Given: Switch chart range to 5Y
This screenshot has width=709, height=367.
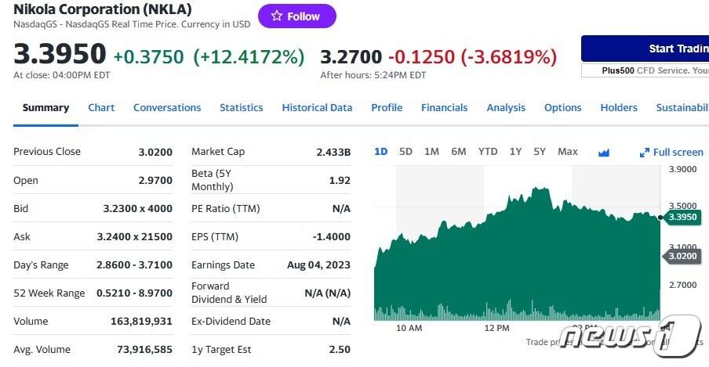Looking at the screenshot, I should (540, 152).
